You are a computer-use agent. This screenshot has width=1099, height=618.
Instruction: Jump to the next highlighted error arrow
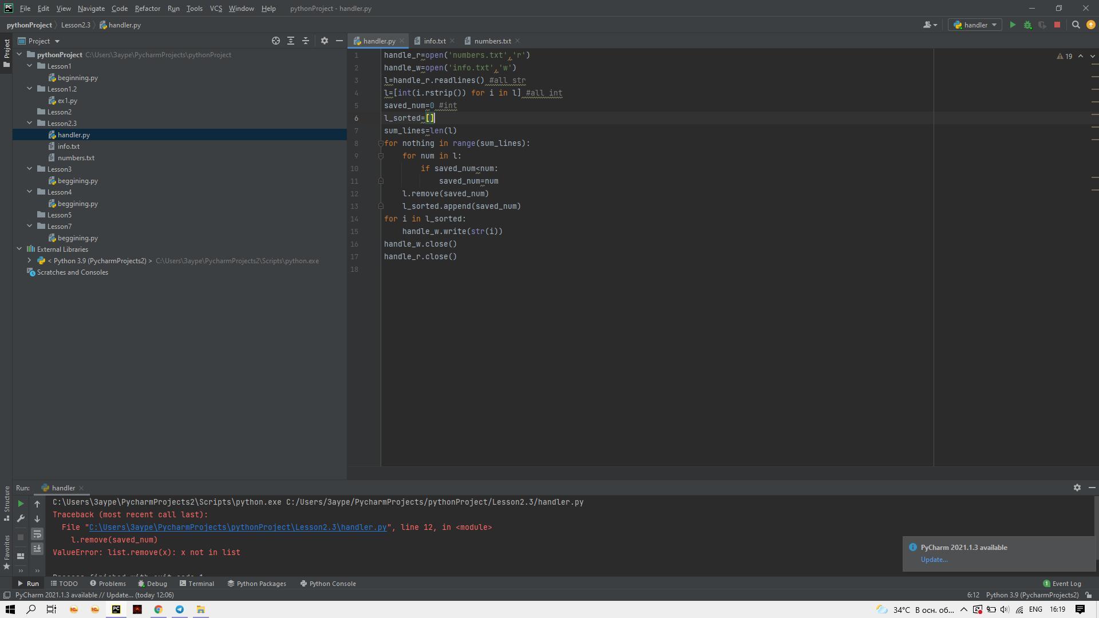tap(1092, 57)
